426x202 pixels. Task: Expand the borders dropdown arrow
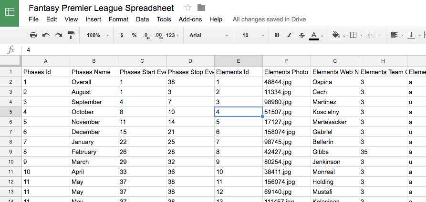point(361,36)
